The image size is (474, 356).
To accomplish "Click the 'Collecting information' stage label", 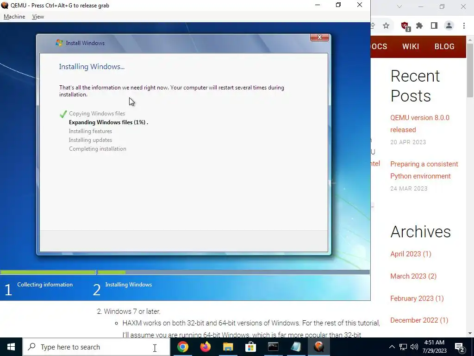I will point(45,285).
